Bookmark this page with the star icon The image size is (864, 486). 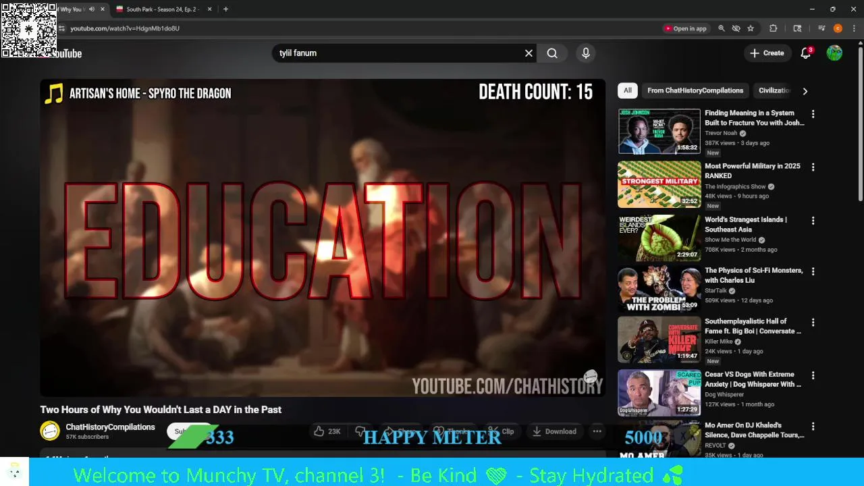point(751,28)
